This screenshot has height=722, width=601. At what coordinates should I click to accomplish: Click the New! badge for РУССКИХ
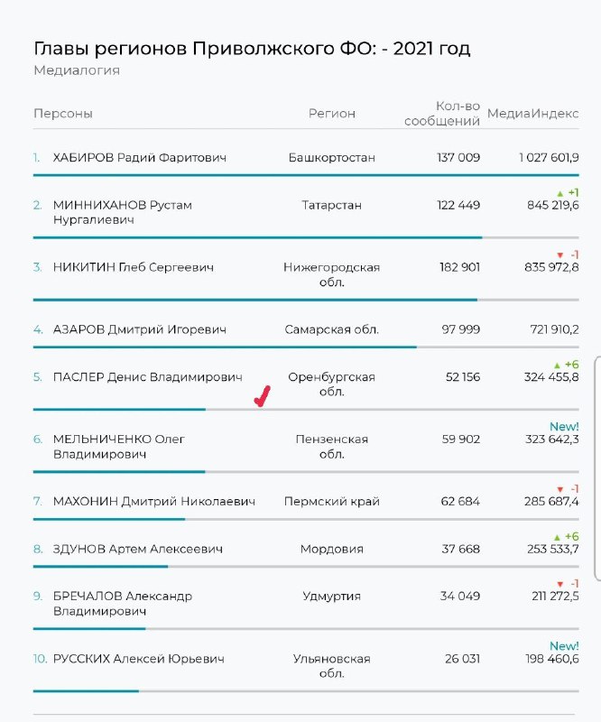pyautogui.click(x=564, y=645)
